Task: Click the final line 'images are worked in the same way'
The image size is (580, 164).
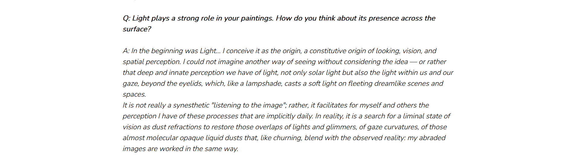Action: pos(180,149)
